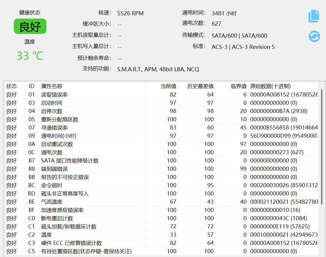Click the green 良好 health status badge
The height and width of the screenshot is (257, 326).
tap(30, 26)
